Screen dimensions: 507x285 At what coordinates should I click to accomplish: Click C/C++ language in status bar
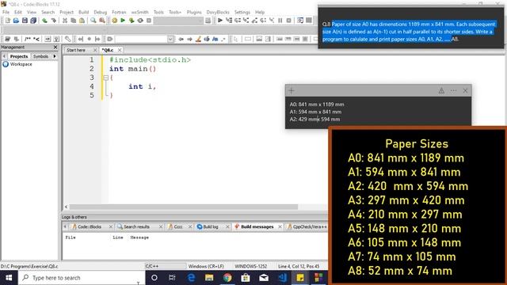151,266
